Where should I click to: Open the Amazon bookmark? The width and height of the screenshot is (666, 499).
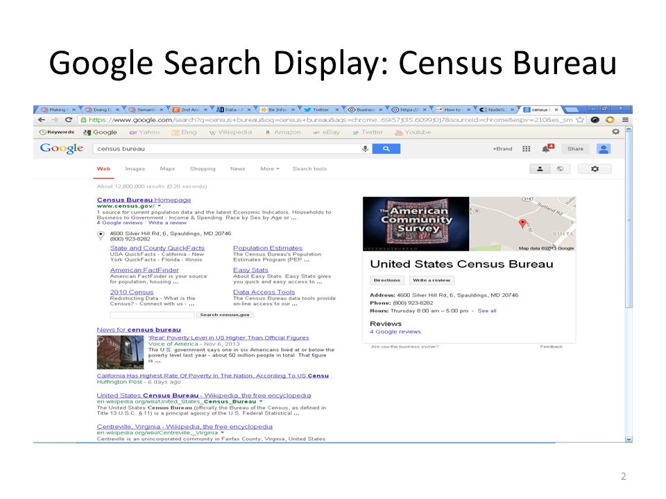(283, 132)
